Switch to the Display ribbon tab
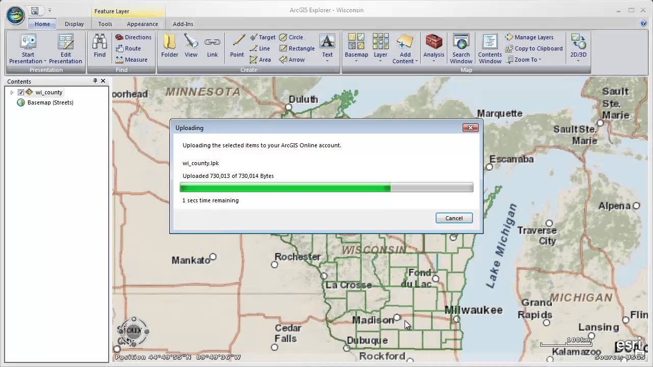Image resolution: width=653 pixels, height=367 pixels. click(74, 24)
